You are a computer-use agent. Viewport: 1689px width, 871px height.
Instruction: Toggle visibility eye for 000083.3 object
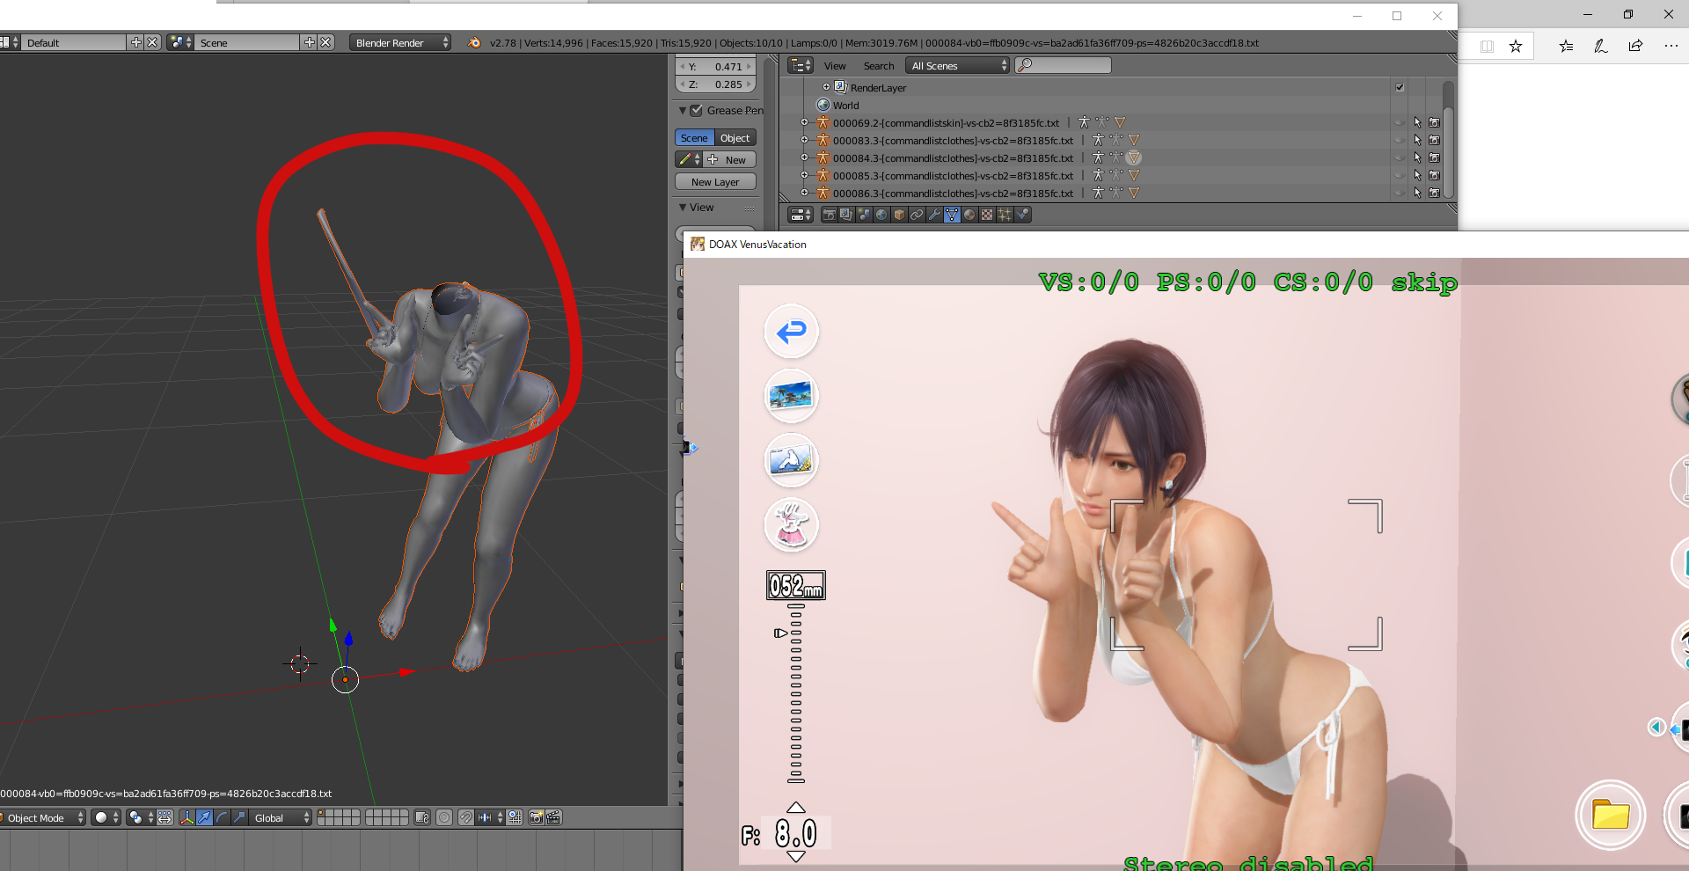tap(1400, 140)
